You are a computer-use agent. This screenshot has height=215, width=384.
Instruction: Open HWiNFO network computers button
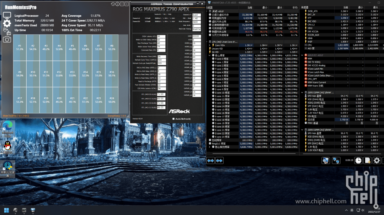[336, 160]
